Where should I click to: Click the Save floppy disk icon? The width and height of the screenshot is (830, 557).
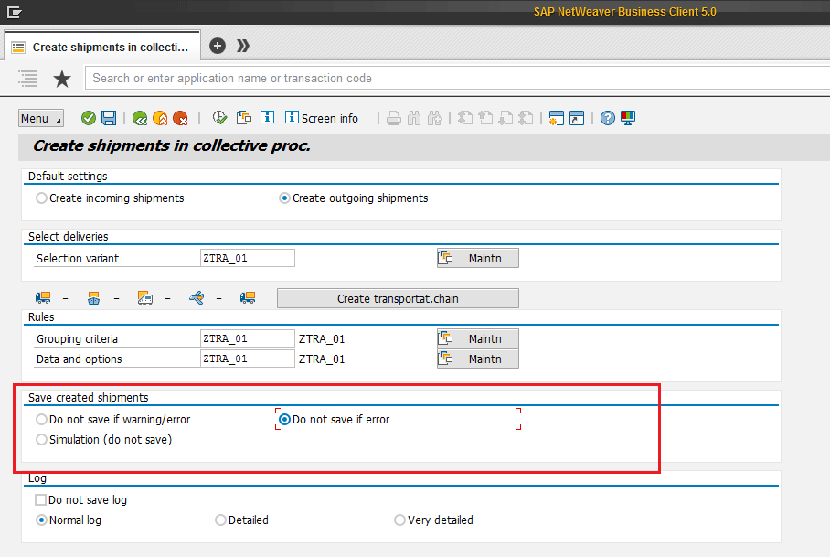[109, 118]
